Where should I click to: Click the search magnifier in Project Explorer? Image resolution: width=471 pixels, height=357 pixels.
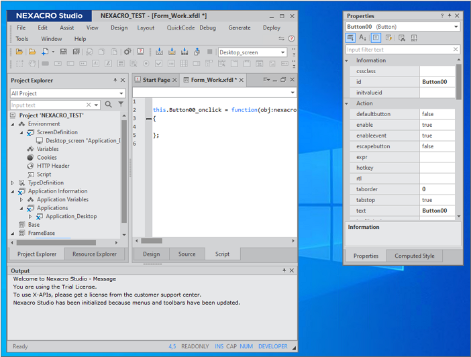coord(109,105)
